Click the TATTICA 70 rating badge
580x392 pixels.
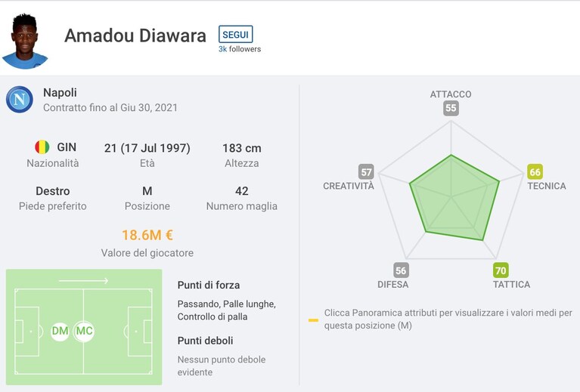[x=501, y=270]
